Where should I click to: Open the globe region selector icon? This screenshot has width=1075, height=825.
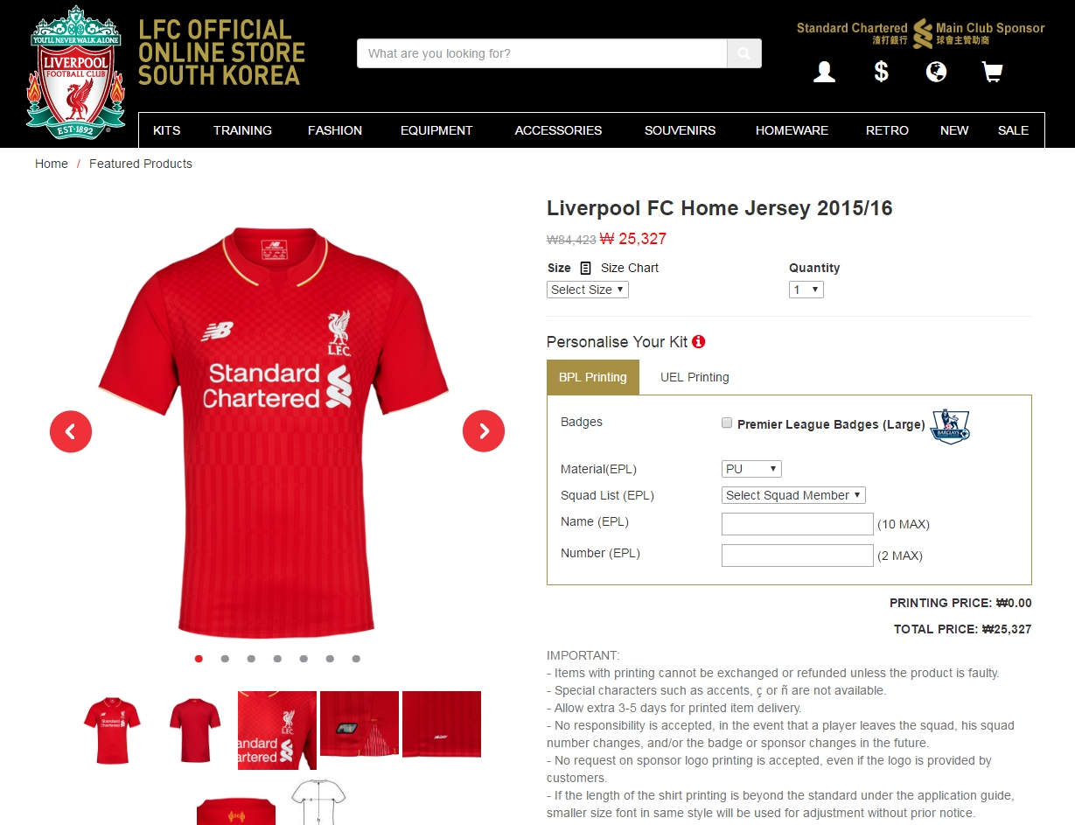(936, 72)
